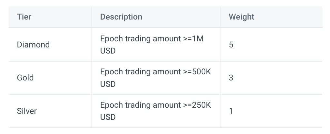
Task: Click the ">=1M" threshold text
Action: click(193, 39)
